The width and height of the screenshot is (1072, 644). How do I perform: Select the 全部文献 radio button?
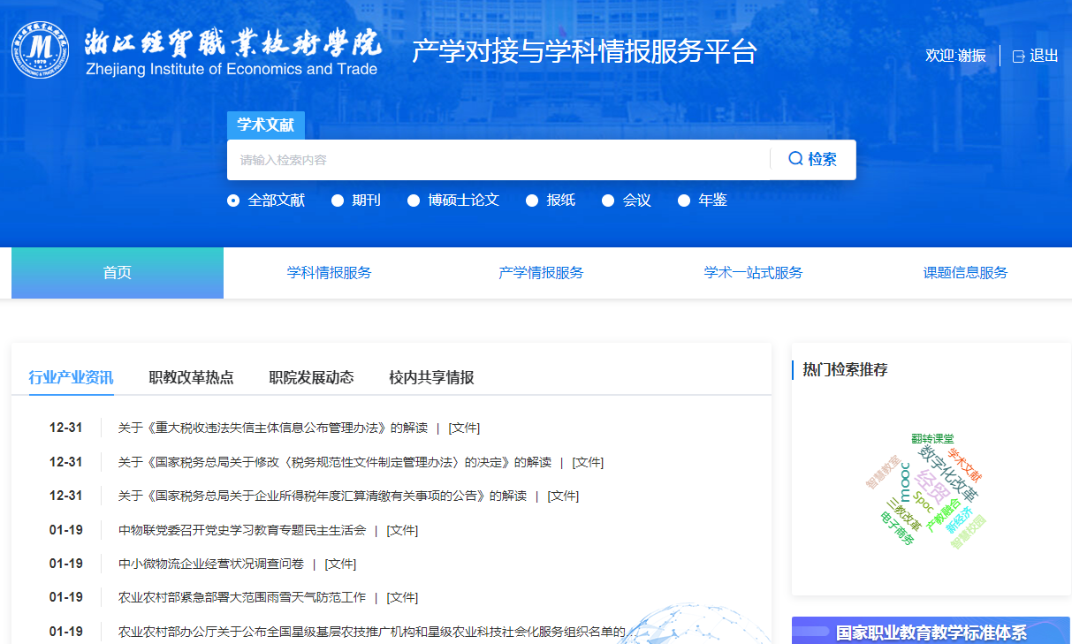pyautogui.click(x=233, y=201)
